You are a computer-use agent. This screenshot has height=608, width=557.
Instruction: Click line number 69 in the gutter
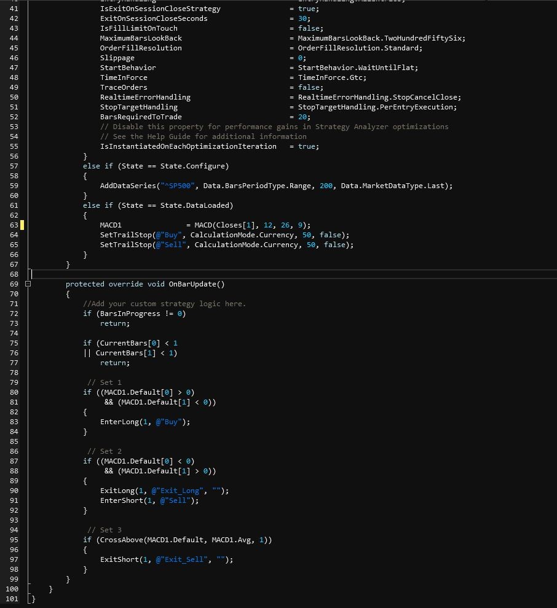point(14,284)
